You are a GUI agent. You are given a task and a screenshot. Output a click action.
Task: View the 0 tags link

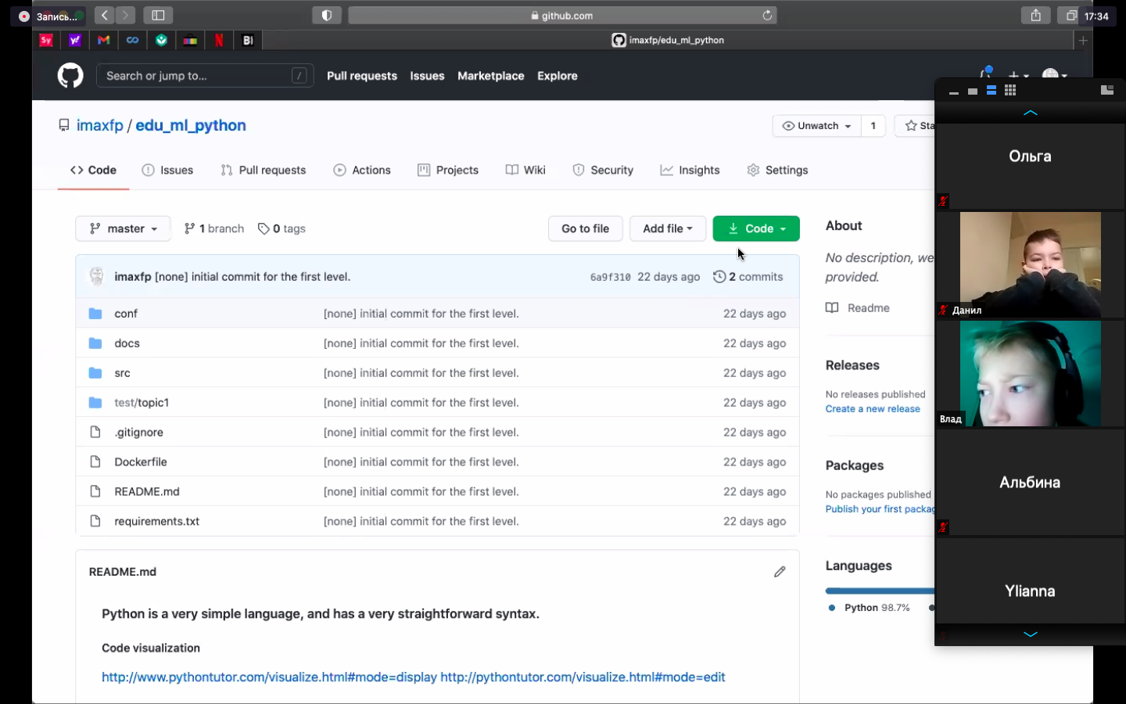click(x=281, y=228)
